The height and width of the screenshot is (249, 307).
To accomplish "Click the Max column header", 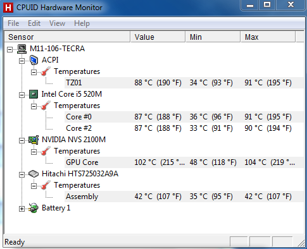I will (x=268, y=37).
